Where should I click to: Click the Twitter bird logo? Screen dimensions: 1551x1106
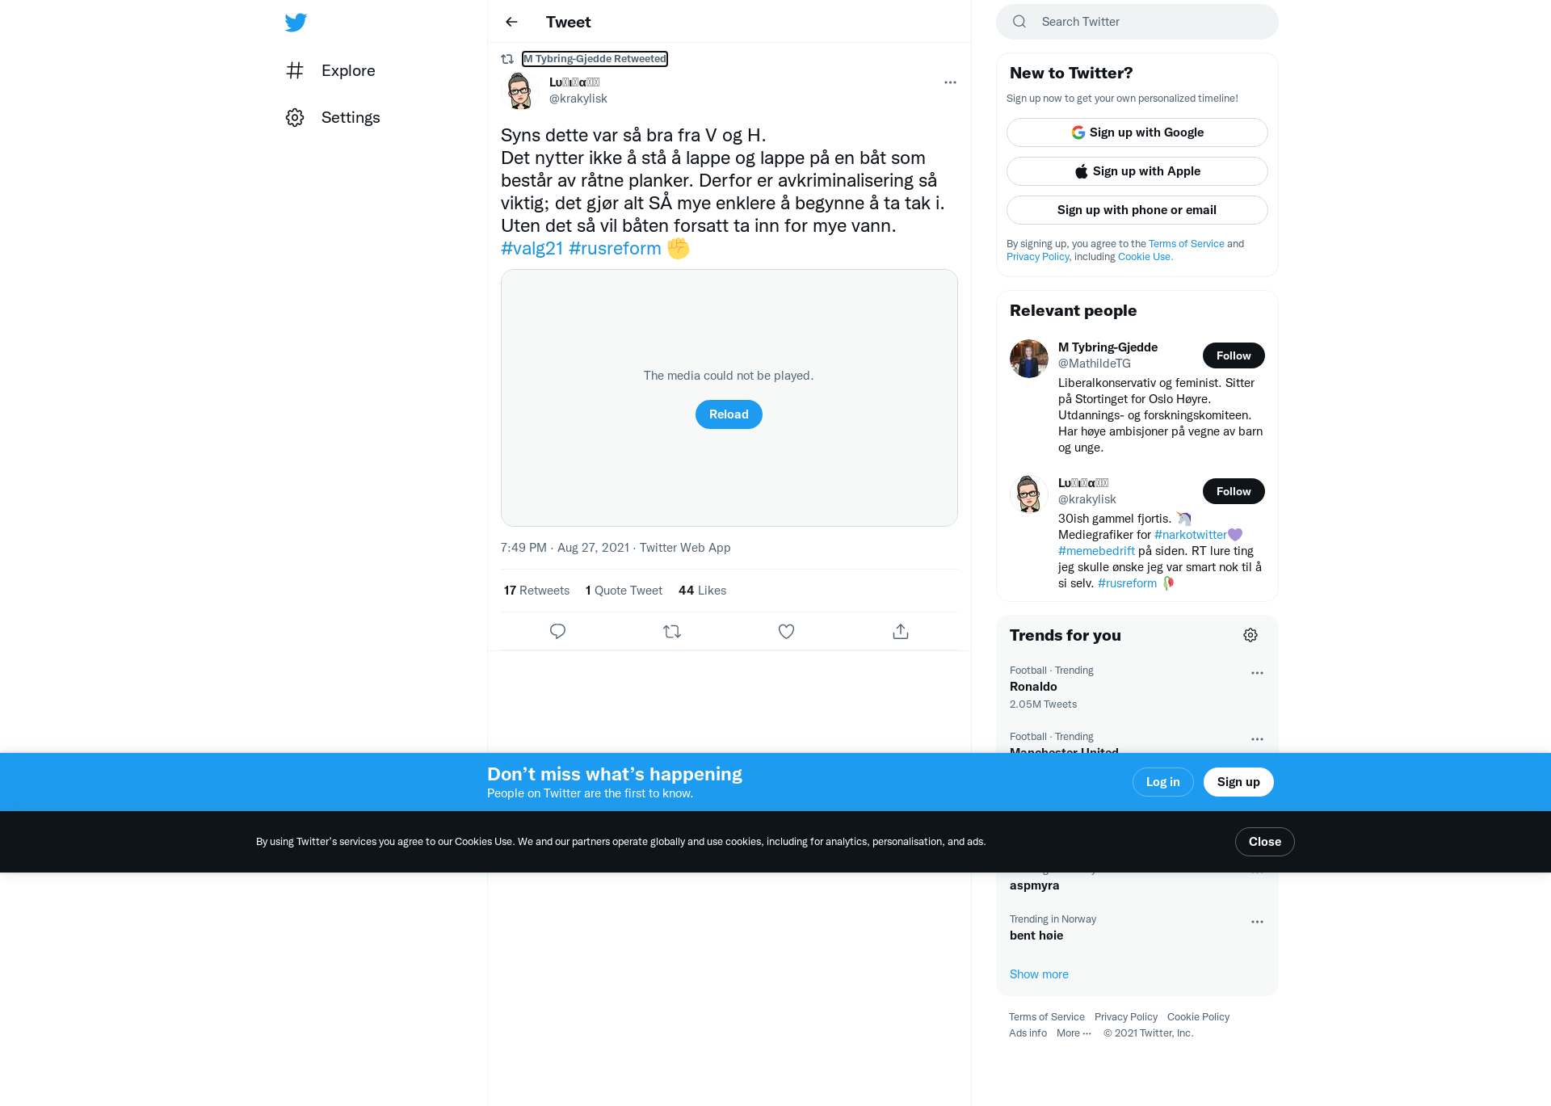click(x=296, y=22)
